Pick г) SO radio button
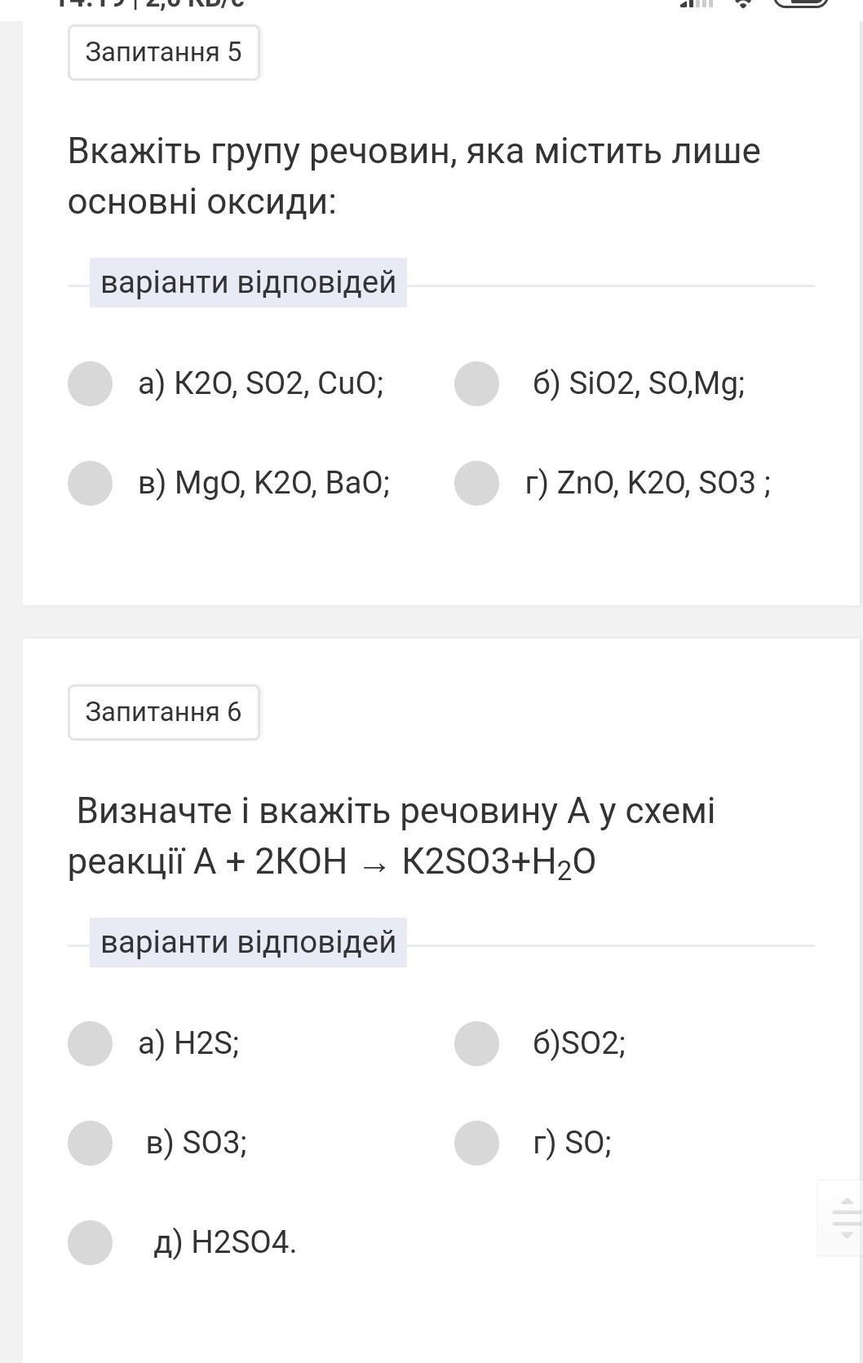Screen dimensions: 863x1363 point(476,1143)
